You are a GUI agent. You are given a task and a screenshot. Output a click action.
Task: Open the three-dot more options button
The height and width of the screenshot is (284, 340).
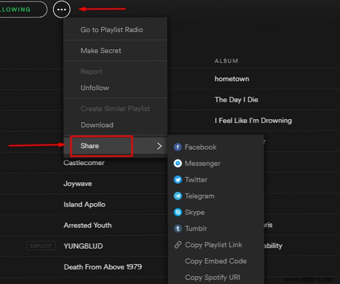tap(61, 9)
